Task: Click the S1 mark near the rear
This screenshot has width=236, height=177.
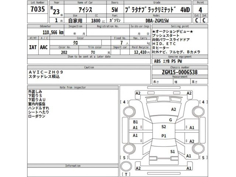Action: (172, 152)
